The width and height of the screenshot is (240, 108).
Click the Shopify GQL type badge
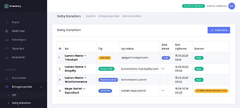pyautogui.click(x=106, y=69)
